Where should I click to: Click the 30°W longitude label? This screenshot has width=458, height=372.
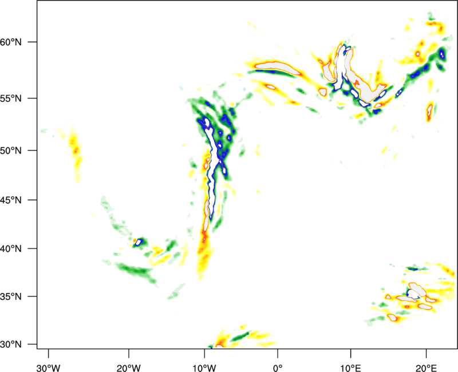point(48,368)
